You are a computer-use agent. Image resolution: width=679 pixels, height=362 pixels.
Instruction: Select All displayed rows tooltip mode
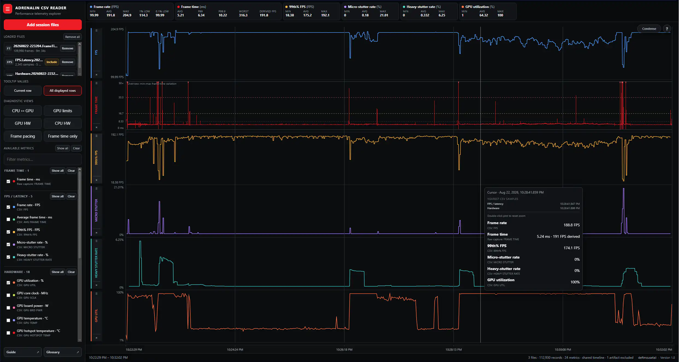pos(63,91)
